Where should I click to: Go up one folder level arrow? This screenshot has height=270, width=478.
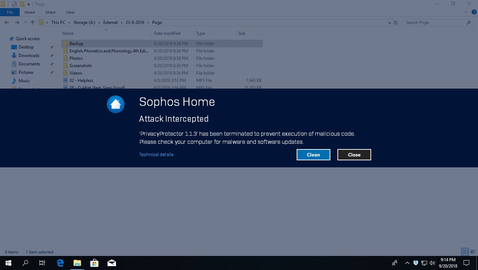(x=33, y=22)
